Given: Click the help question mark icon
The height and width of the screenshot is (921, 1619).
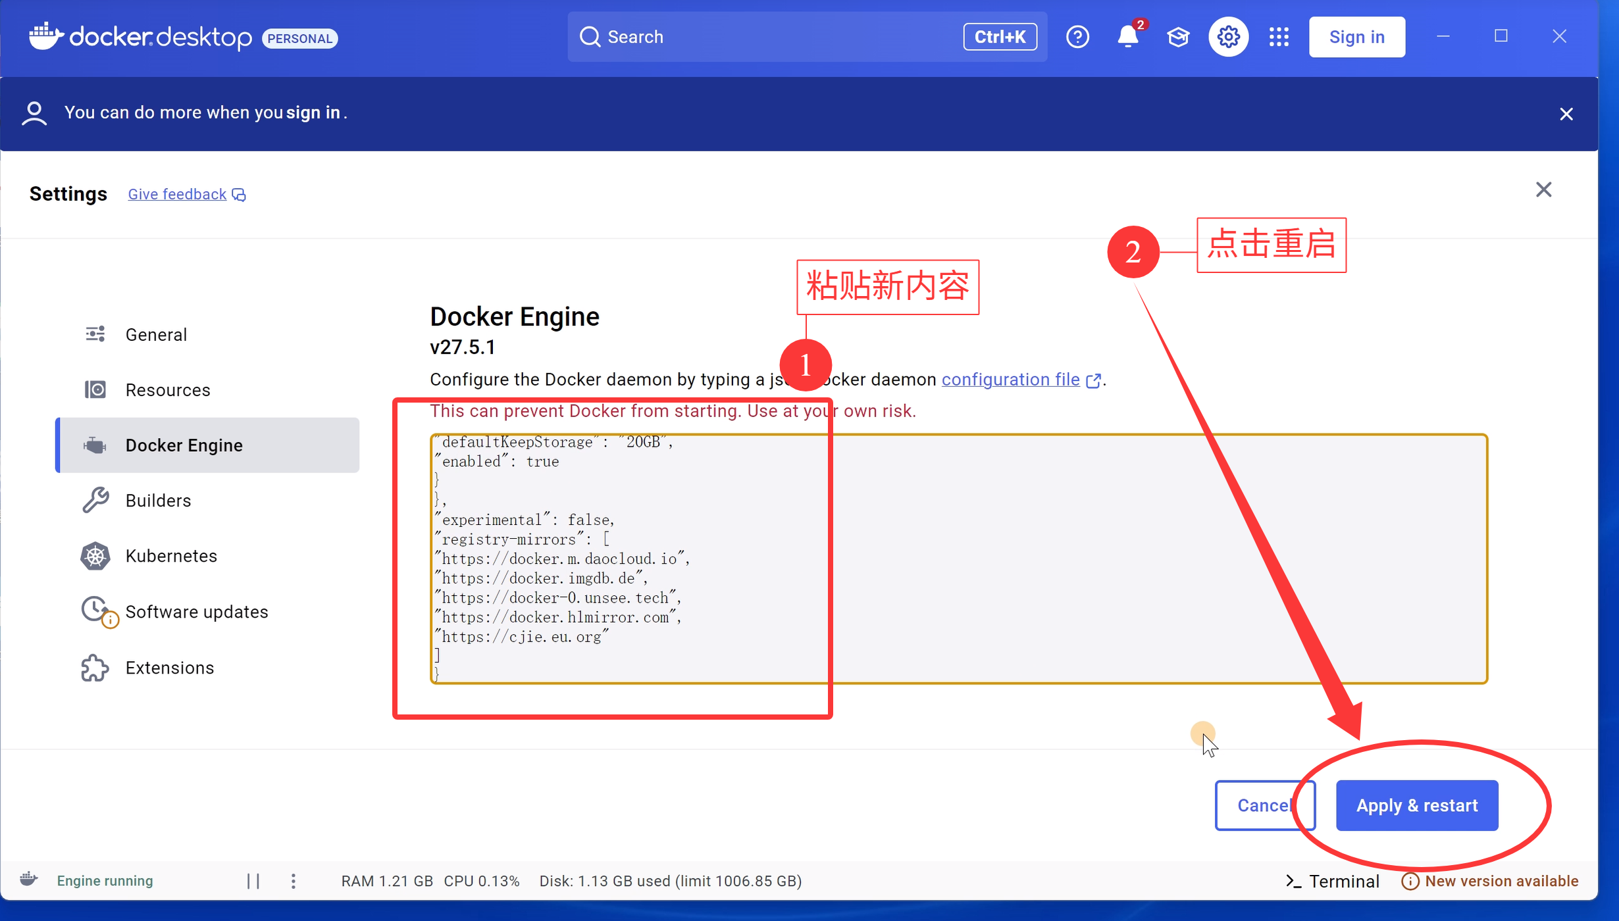Looking at the screenshot, I should (1077, 37).
